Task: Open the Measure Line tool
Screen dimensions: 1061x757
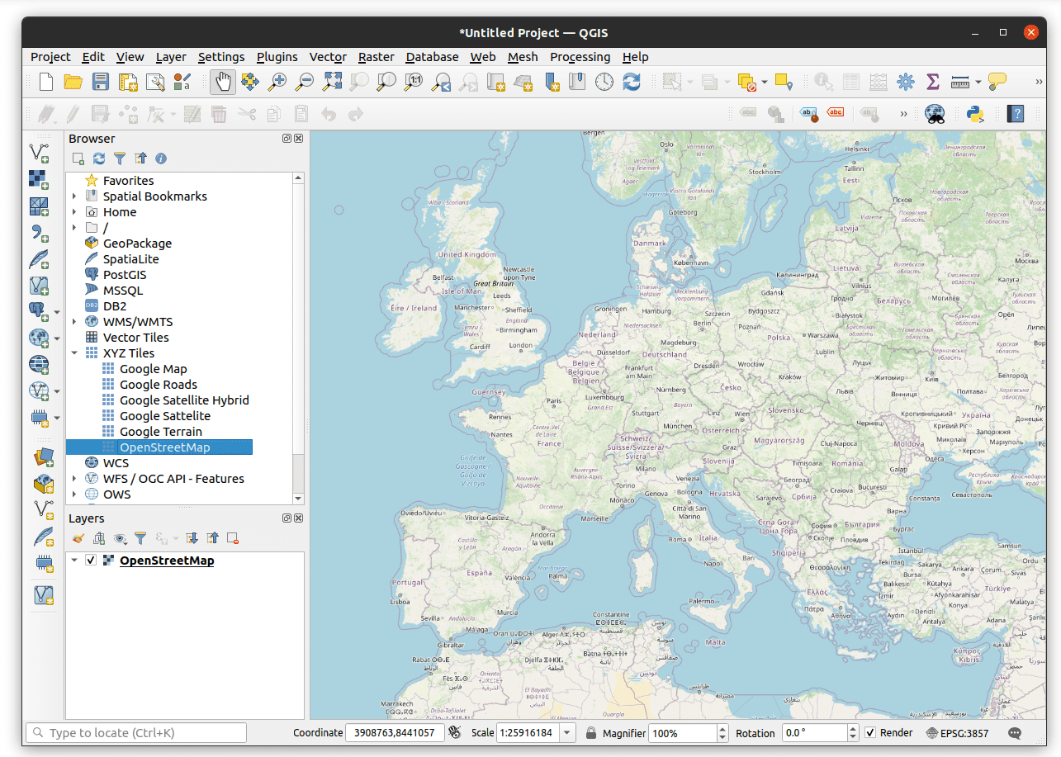Action: (x=959, y=82)
